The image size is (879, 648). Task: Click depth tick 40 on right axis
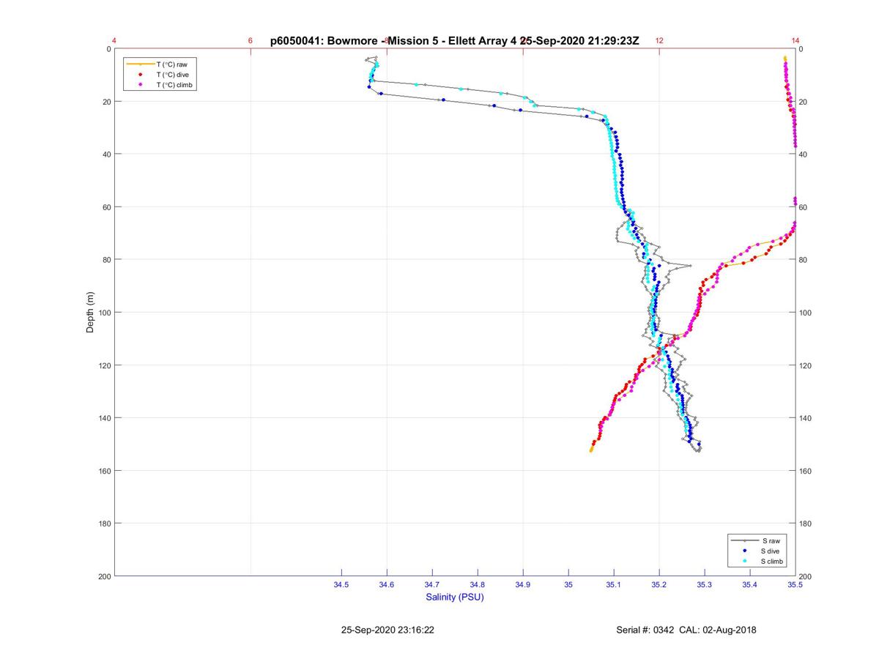tap(804, 154)
